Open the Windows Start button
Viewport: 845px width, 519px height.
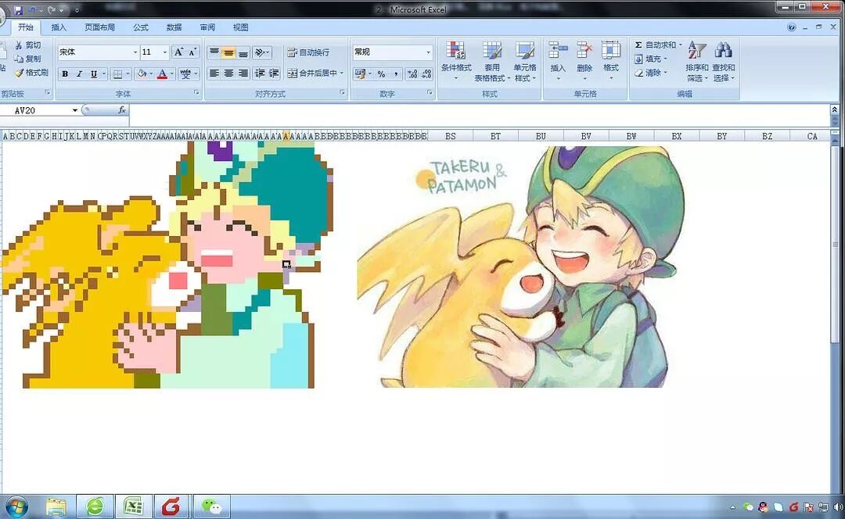coord(16,506)
